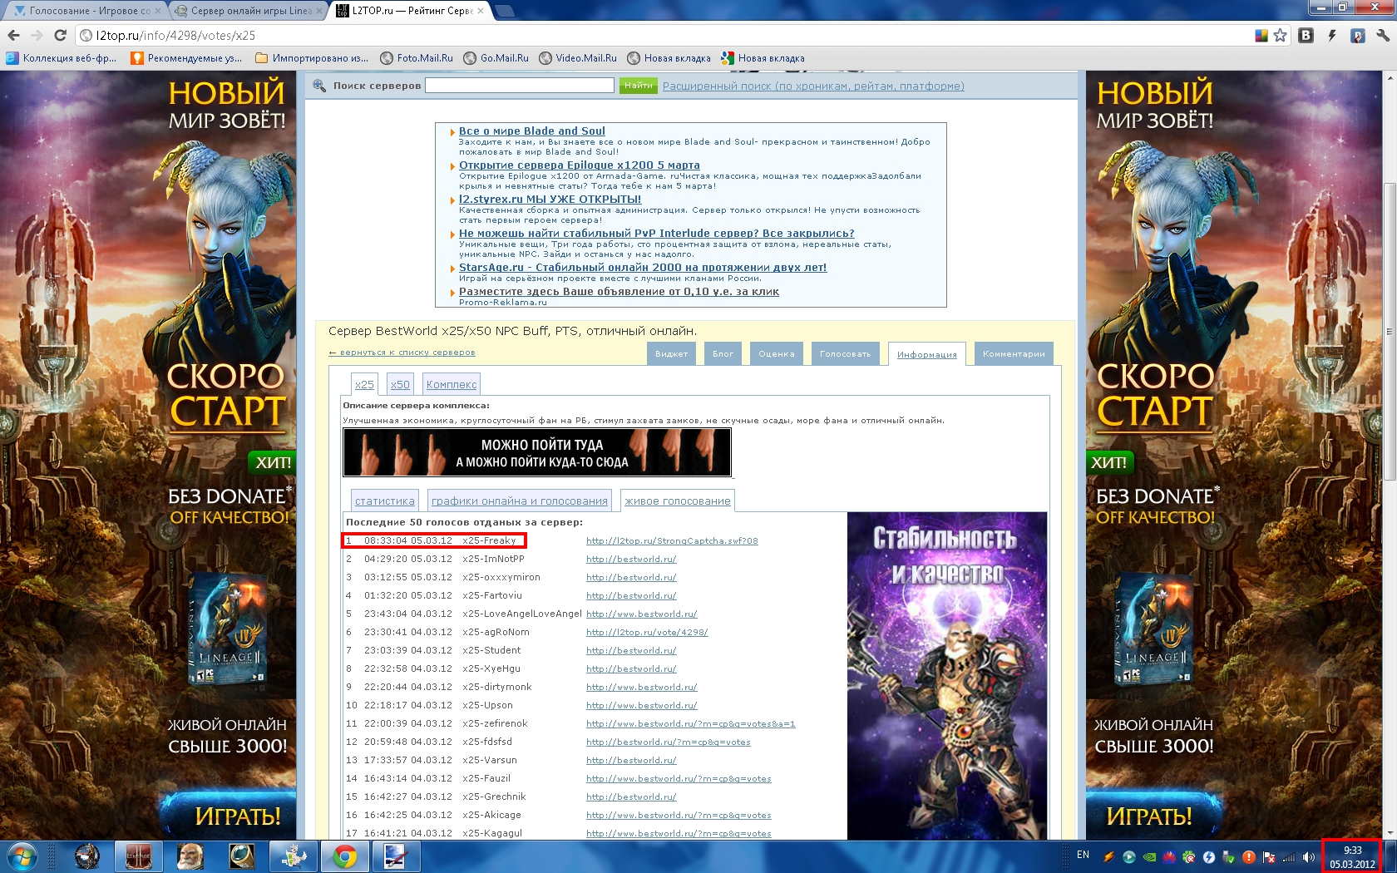This screenshot has height=873, width=1397.
Task: Open the 'B' extension icon in the toolbar
Action: click(x=1306, y=35)
